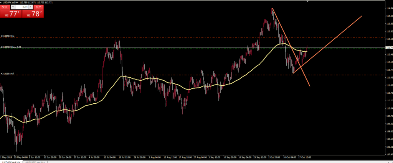Click the buy price tile 112.78
This screenshot has width=393, height=163.
tap(33, 14)
